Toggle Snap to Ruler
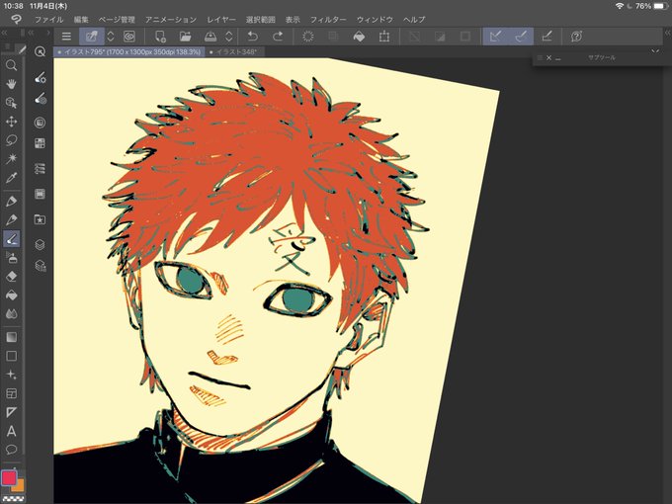The height and width of the screenshot is (504, 672). tap(495, 37)
